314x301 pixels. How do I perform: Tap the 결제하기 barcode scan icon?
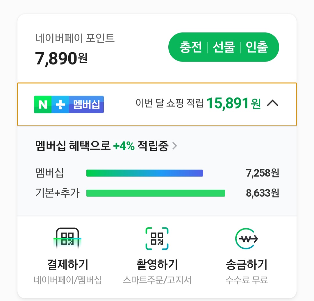point(67,239)
